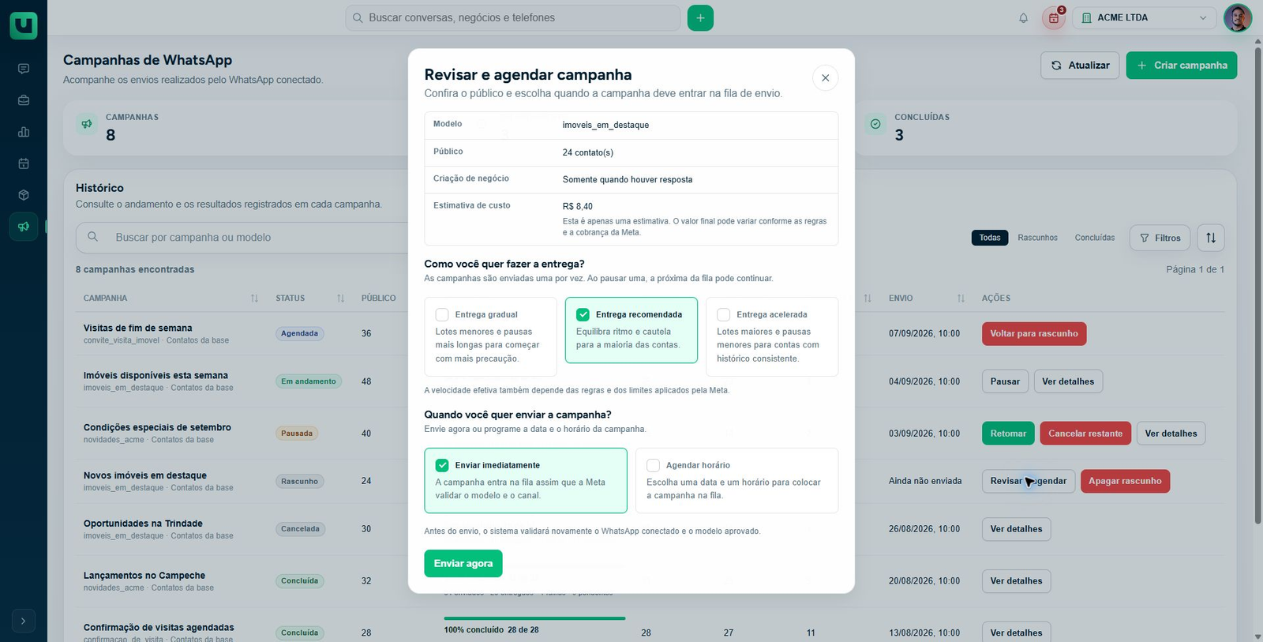Click the Pausar button

click(x=1005, y=381)
